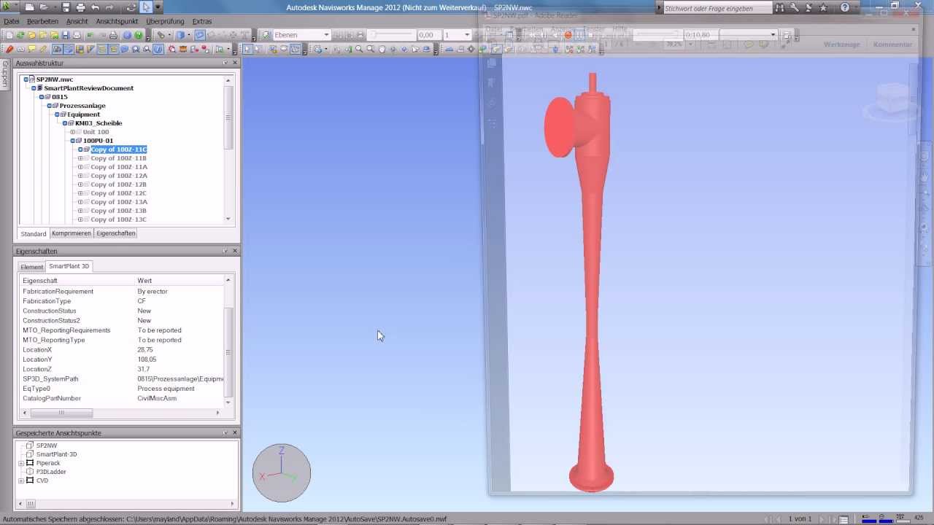The image size is (934, 525).
Task: Click the select arrow tool in selection toolbar
Action: [247, 50]
